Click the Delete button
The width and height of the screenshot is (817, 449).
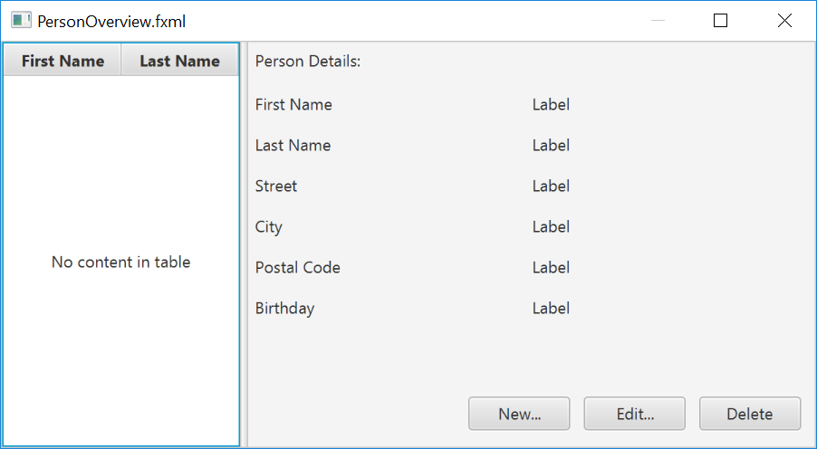[749, 414]
